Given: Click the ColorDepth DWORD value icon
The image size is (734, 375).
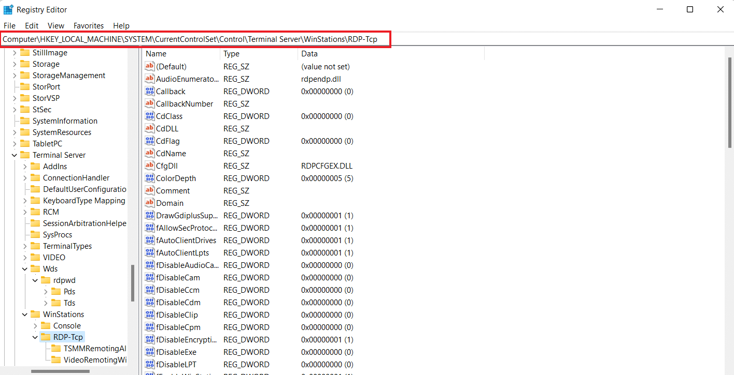Looking at the screenshot, I should tap(150, 178).
